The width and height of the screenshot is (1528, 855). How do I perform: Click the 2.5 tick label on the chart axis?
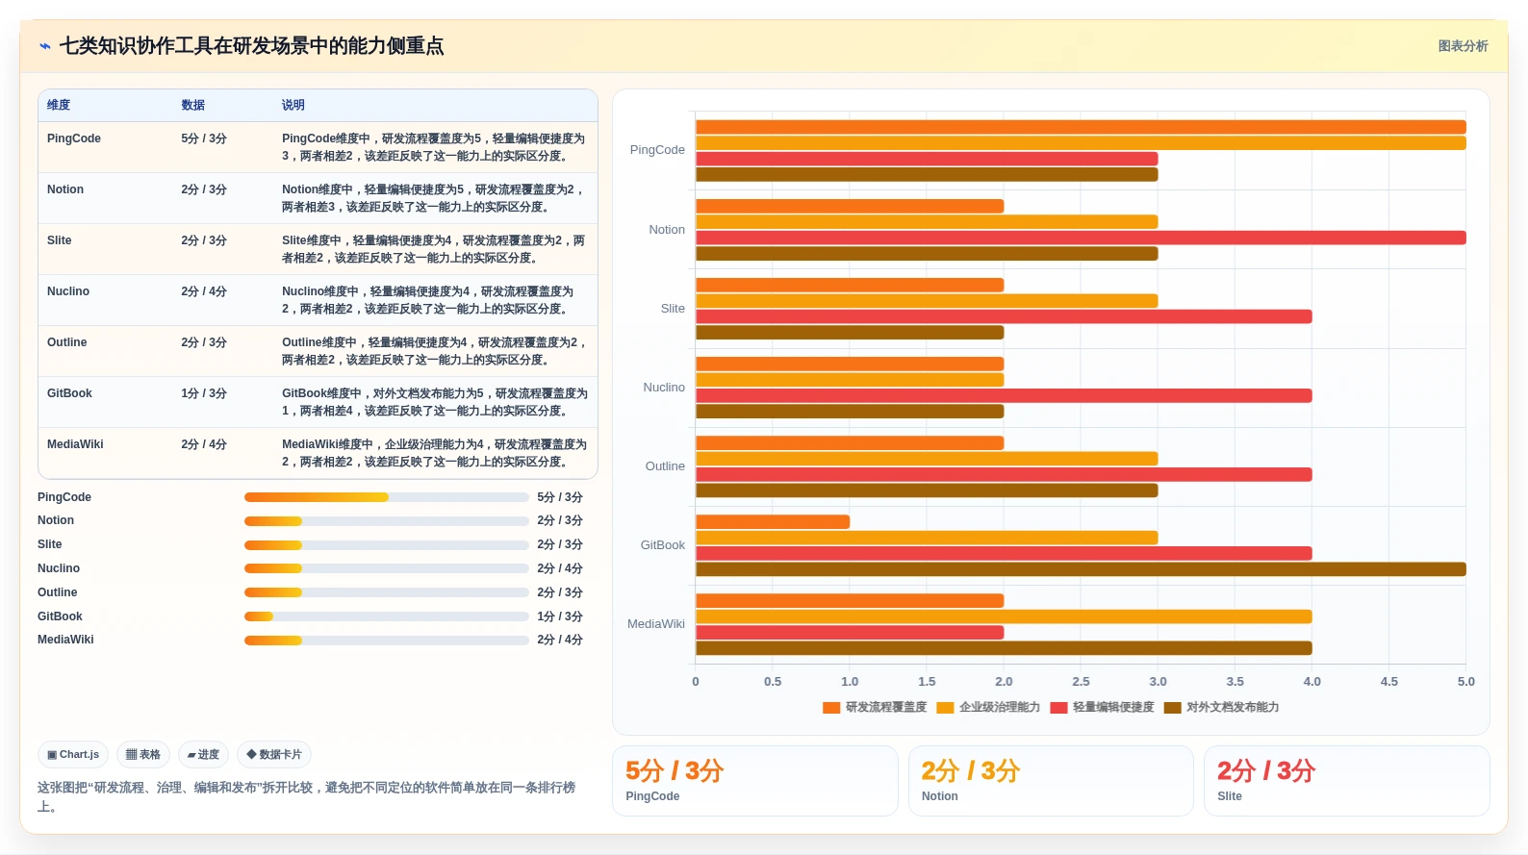pyautogui.click(x=1081, y=682)
